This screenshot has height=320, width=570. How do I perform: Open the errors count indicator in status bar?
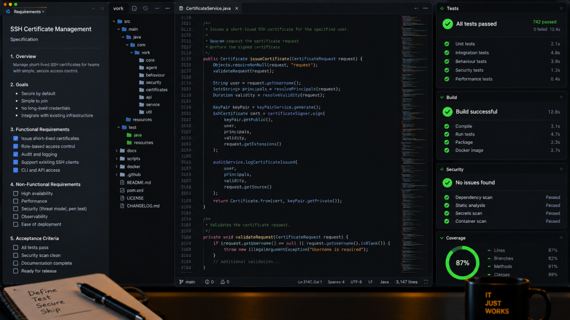[x=209, y=282]
